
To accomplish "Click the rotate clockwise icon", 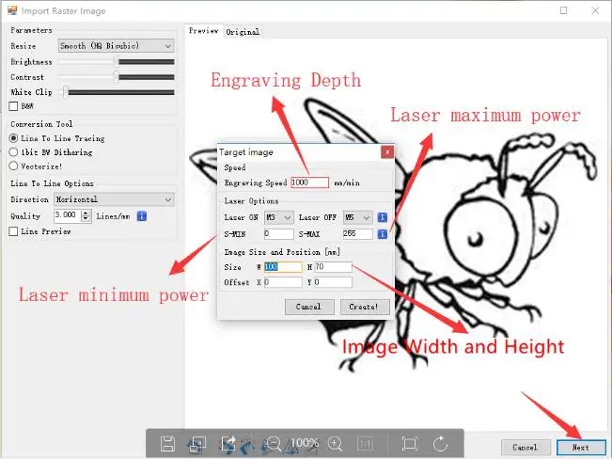I will [440, 444].
